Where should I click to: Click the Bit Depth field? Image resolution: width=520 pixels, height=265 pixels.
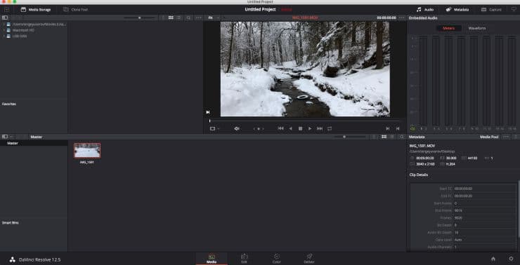pos(485,225)
